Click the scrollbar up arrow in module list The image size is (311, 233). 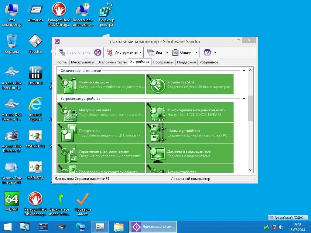(x=250, y=70)
